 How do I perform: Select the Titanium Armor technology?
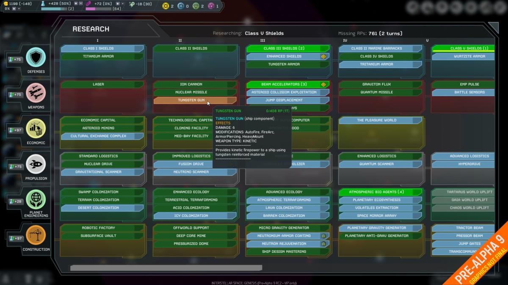coord(102,57)
